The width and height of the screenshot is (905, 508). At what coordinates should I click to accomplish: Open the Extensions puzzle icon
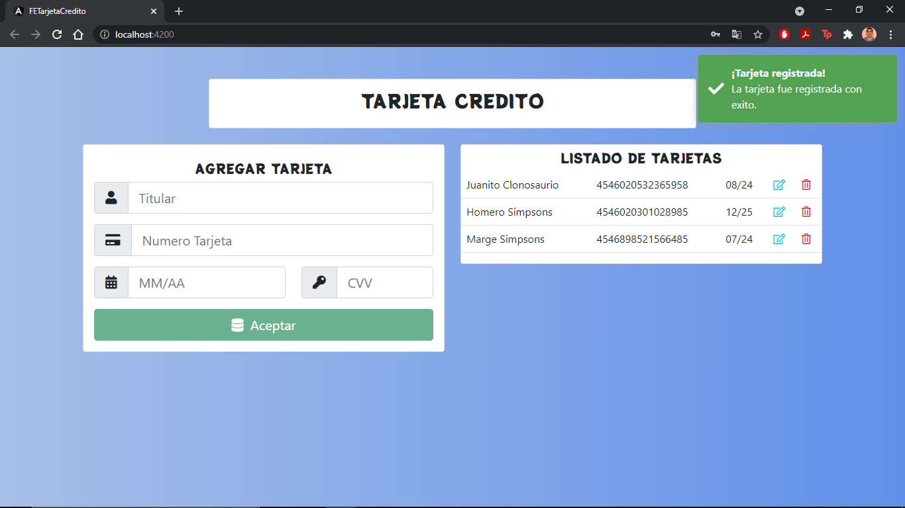point(847,34)
